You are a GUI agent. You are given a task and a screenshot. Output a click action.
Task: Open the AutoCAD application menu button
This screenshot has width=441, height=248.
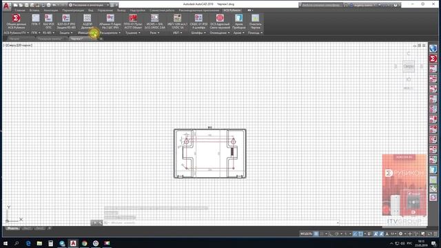pos(6,6)
